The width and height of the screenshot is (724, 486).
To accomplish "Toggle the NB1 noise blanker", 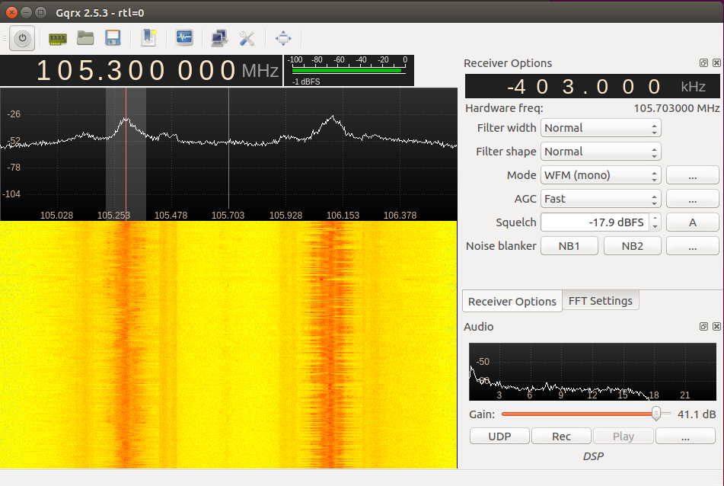I will [x=569, y=246].
